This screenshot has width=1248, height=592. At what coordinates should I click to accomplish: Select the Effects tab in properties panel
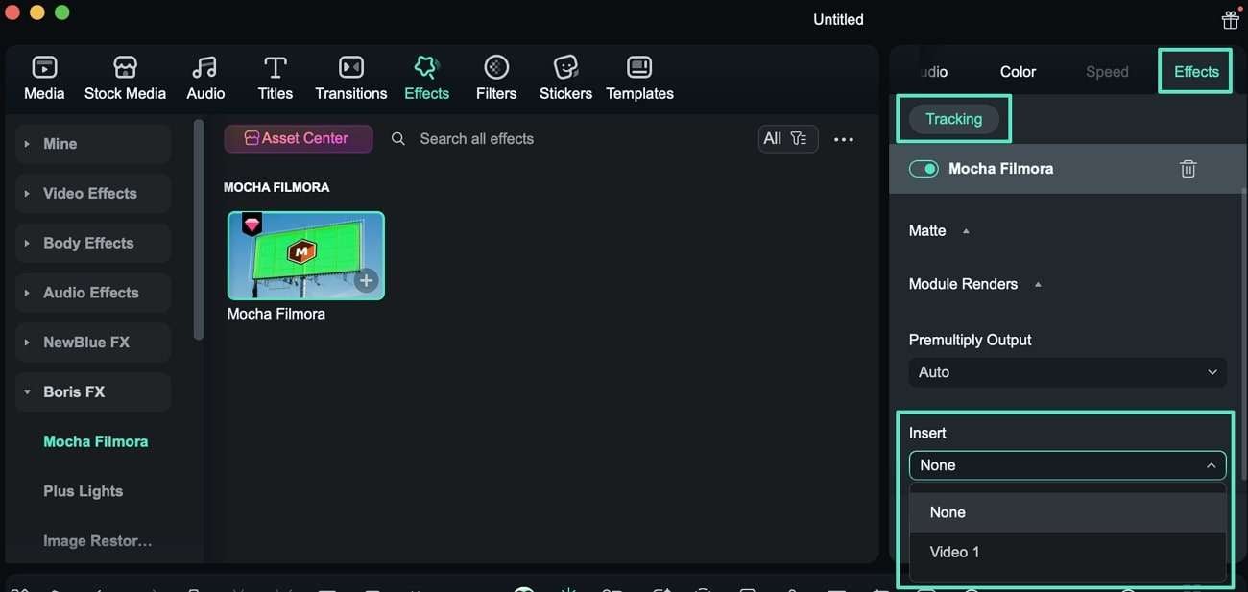click(1196, 72)
